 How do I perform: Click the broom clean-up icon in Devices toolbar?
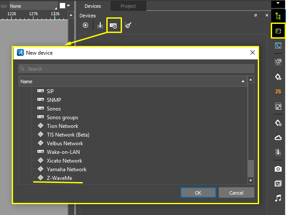pyautogui.click(x=128, y=26)
